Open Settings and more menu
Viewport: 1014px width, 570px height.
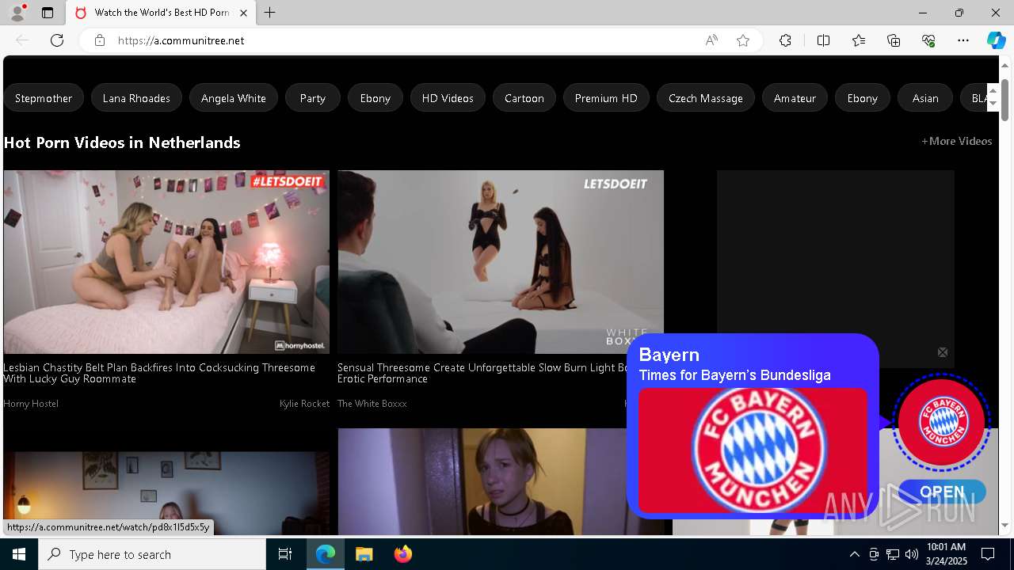(x=963, y=40)
